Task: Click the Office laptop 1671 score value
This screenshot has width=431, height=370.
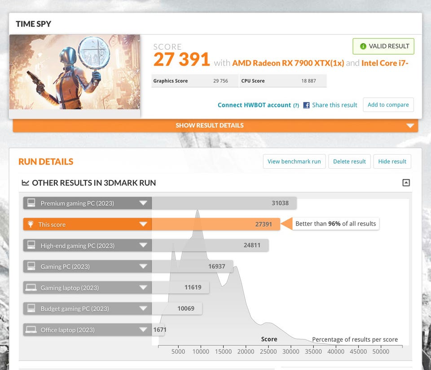Action: click(160, 330)
